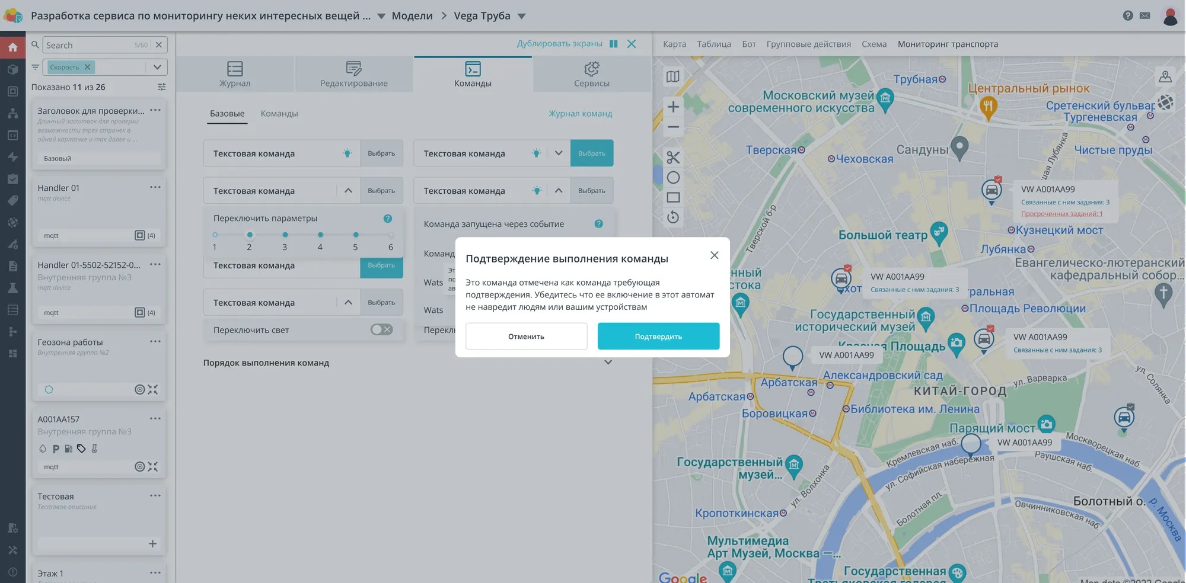This screenshot has height=583, width=1186.
Task: Open the mail envelope icon in header
Action: [1144, 15]
